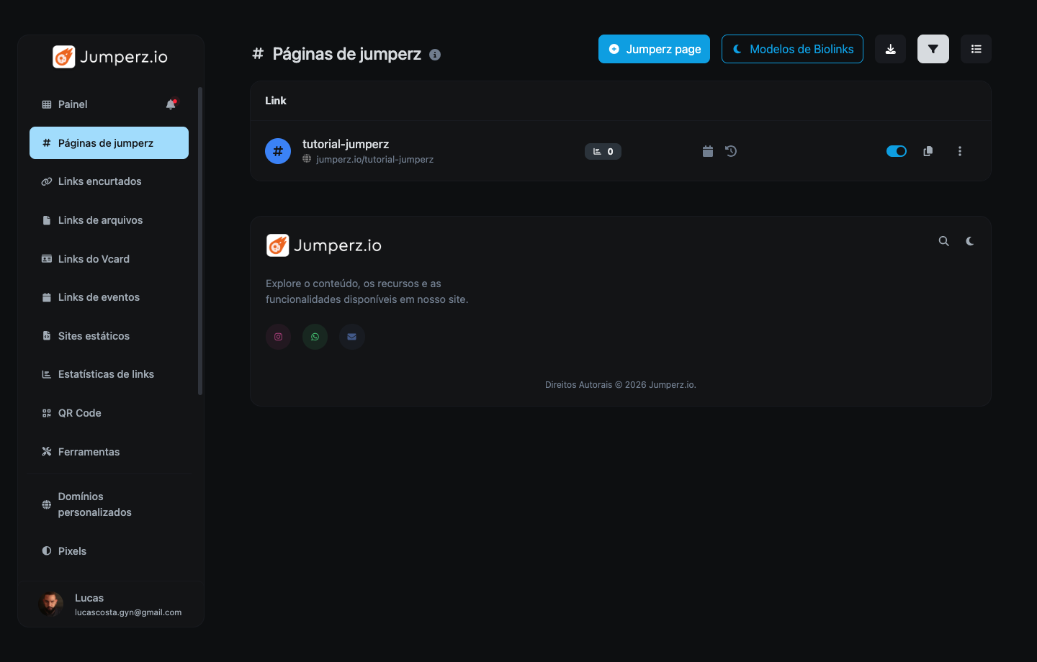Go to Domínios personalizados
The image size is (1037, 662).
[x=109, y=504]
